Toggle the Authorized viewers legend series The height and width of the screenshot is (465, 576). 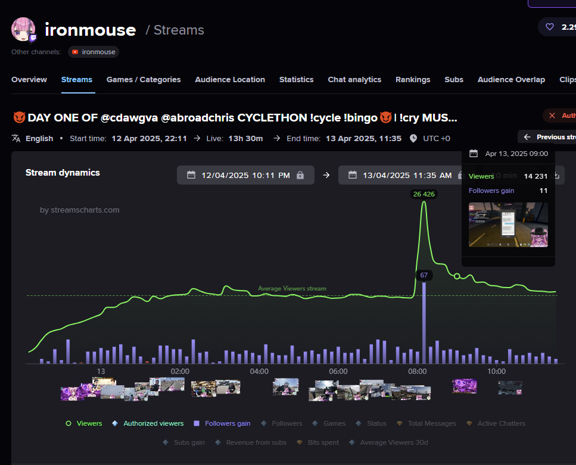[148, 423]
